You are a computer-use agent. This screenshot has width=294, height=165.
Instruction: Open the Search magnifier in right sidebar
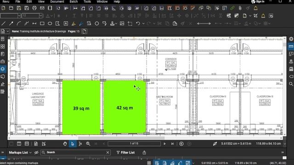(291, 84)
